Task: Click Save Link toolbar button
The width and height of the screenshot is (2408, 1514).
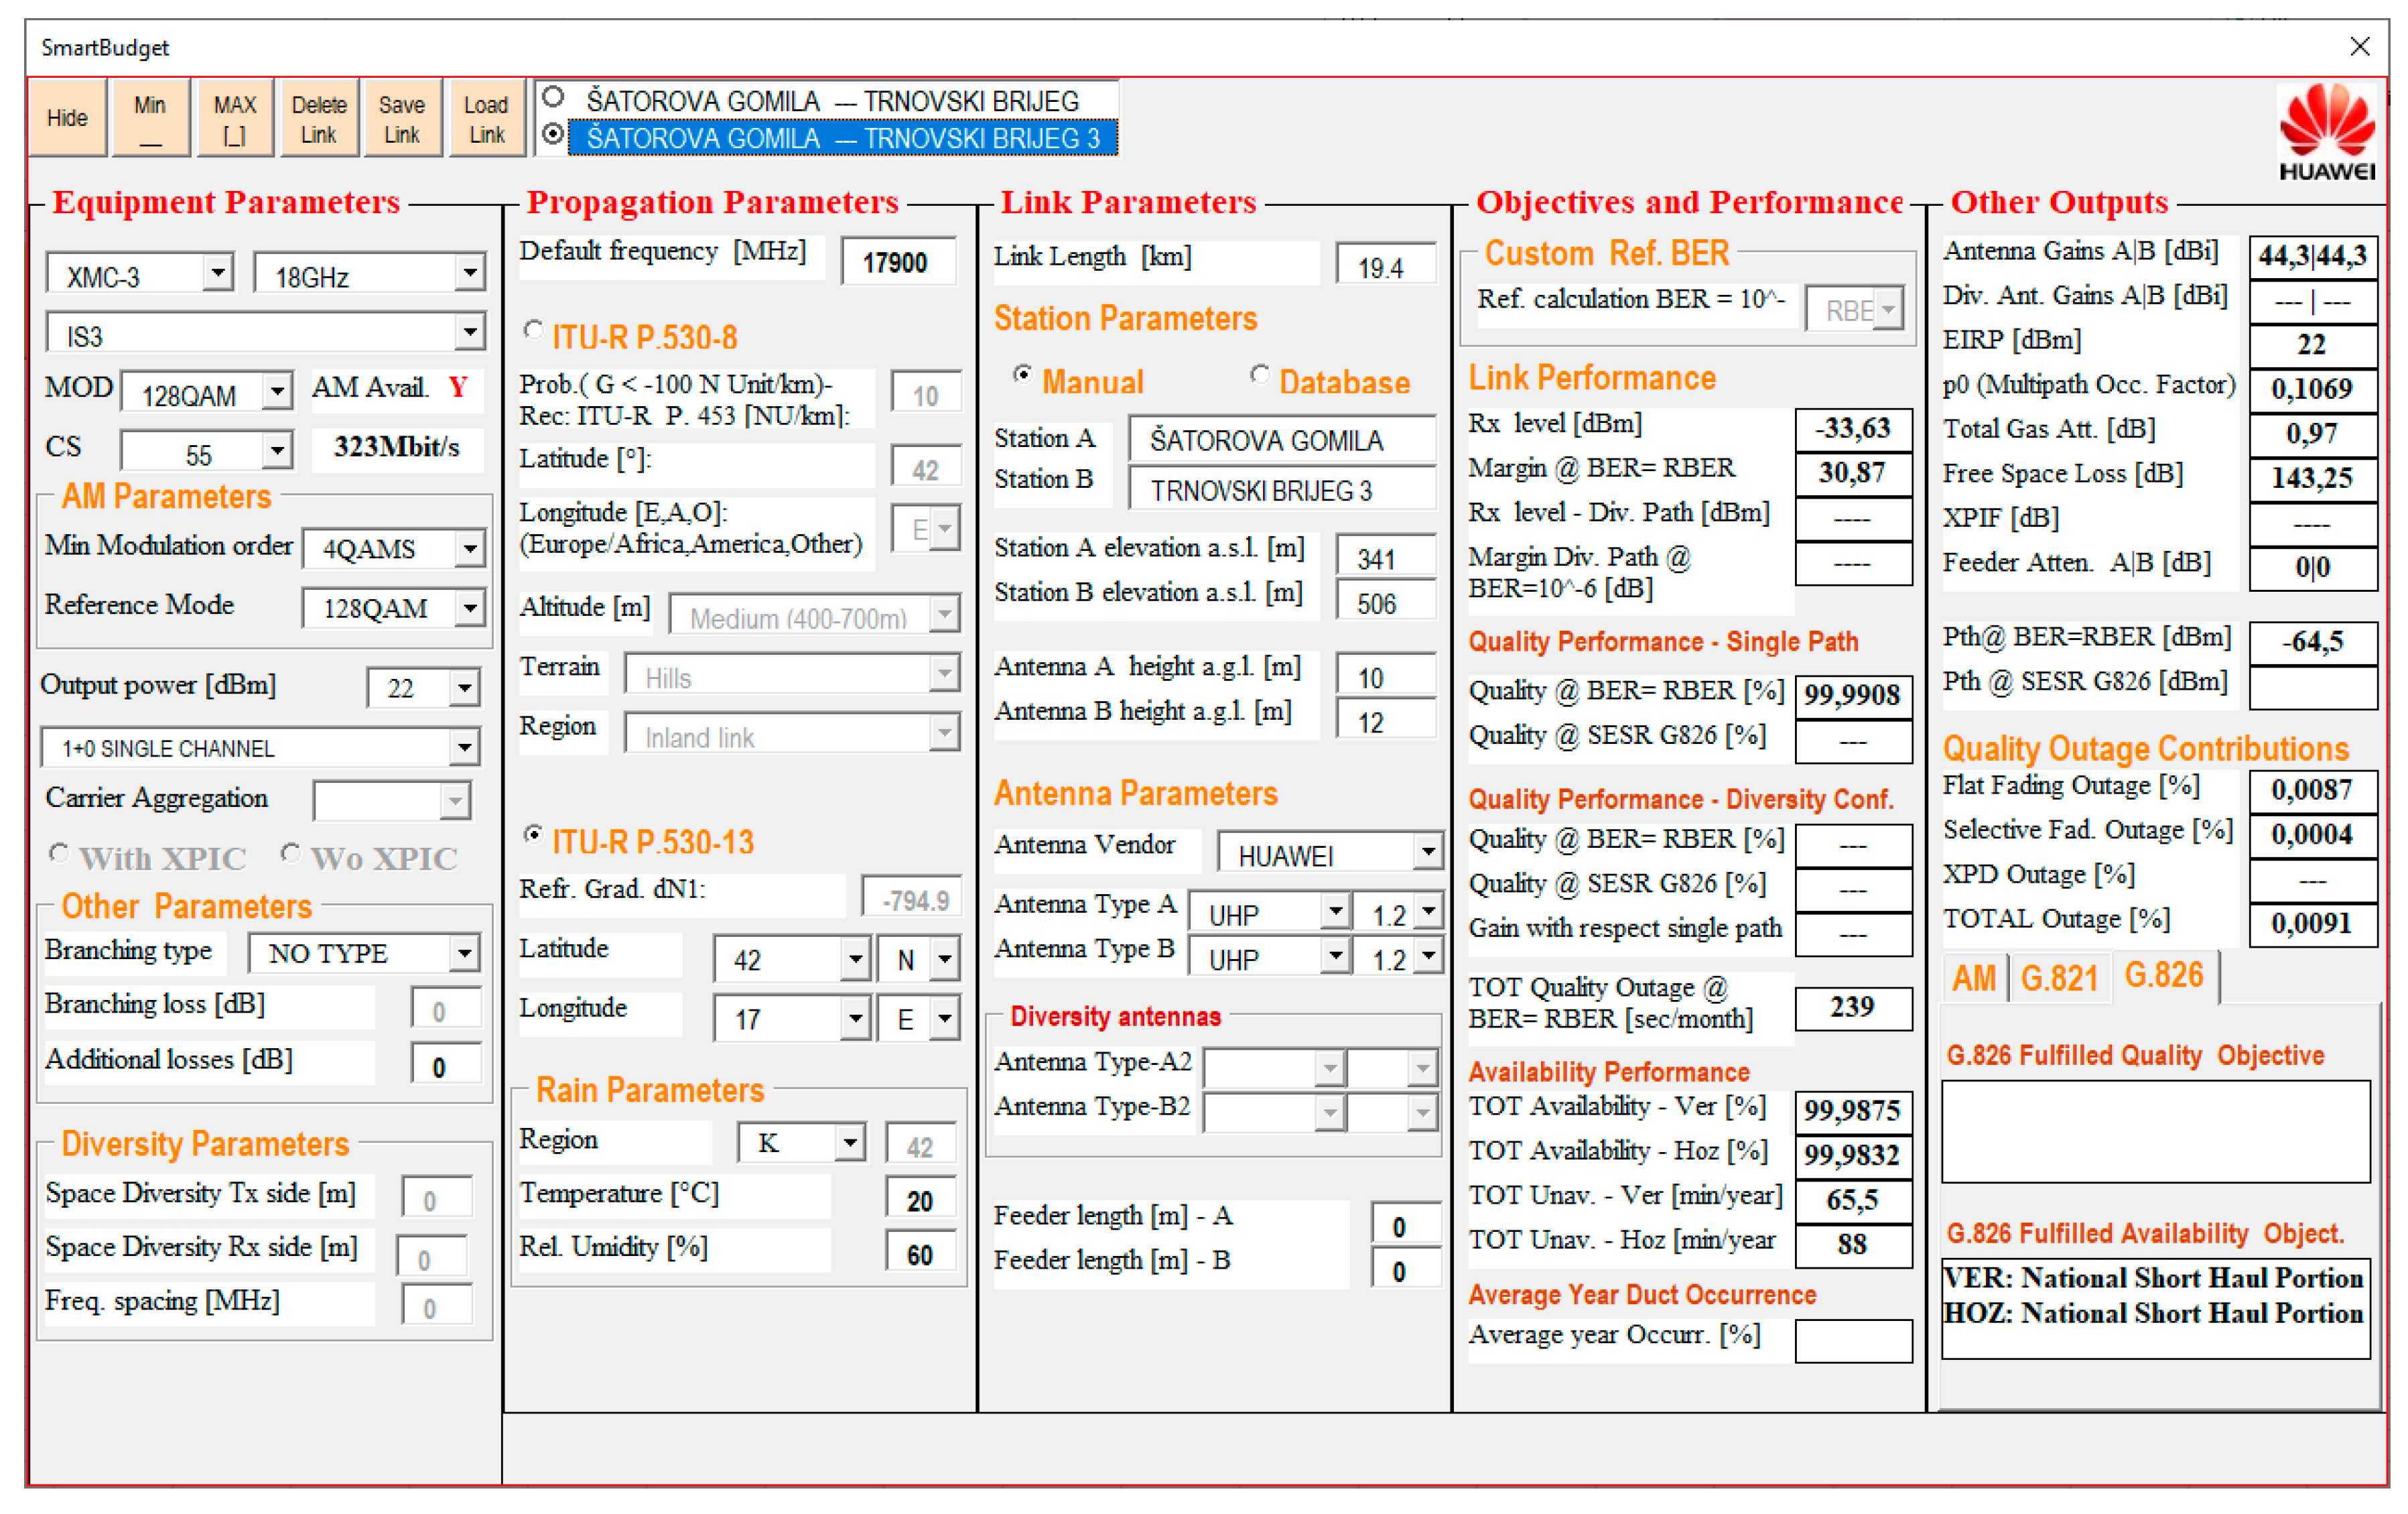Action: (x=401, y=118)
